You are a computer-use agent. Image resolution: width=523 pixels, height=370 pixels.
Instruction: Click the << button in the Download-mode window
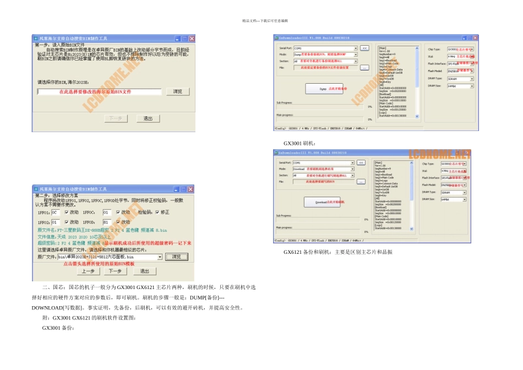click(x=361, y=162)
